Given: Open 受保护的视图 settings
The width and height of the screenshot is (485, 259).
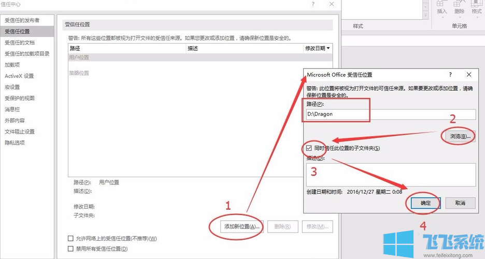Looking at the screenshot, I should (20, 98).
